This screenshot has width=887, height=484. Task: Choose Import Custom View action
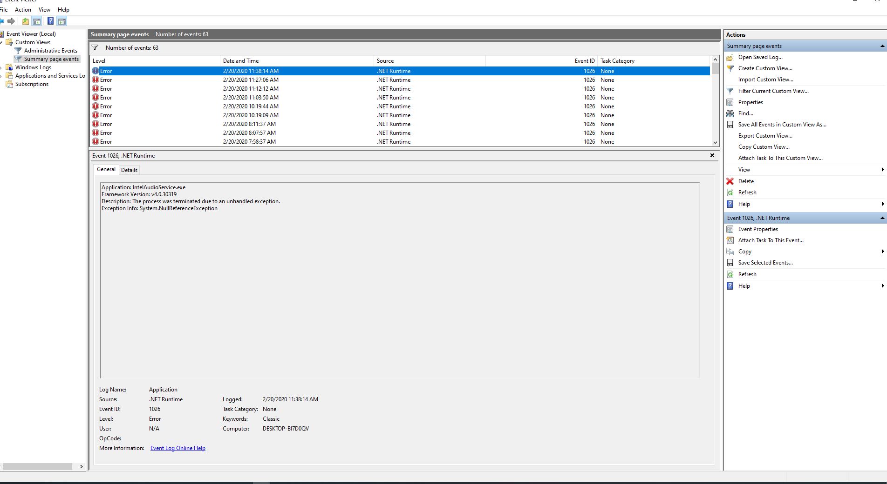coord(765,80)
